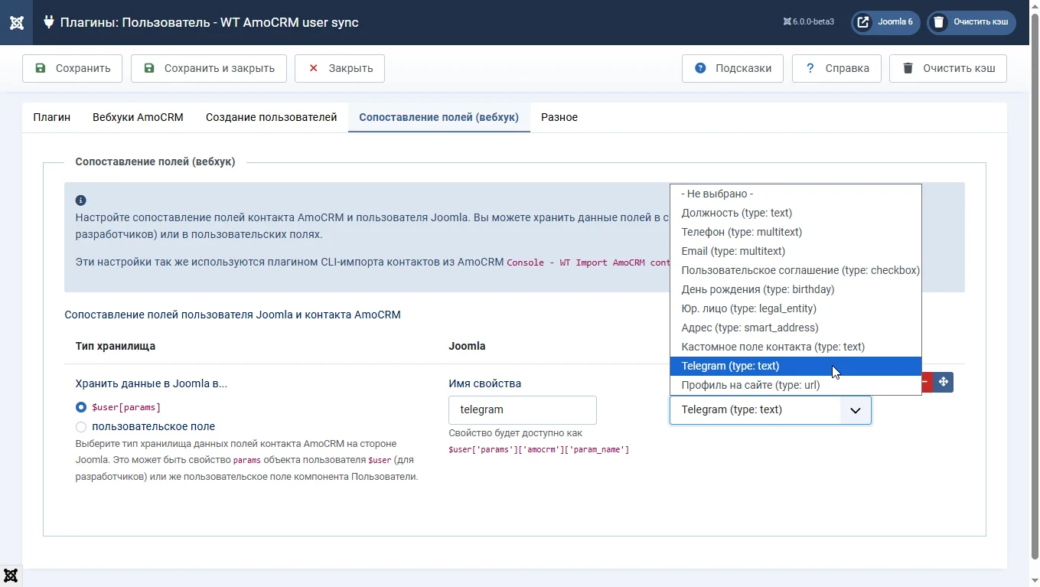The height and width of the screenshot is (587, 1040).
Task: Collapse the AmoCRM field dropdown via its chevron
Action: point(855,410)
